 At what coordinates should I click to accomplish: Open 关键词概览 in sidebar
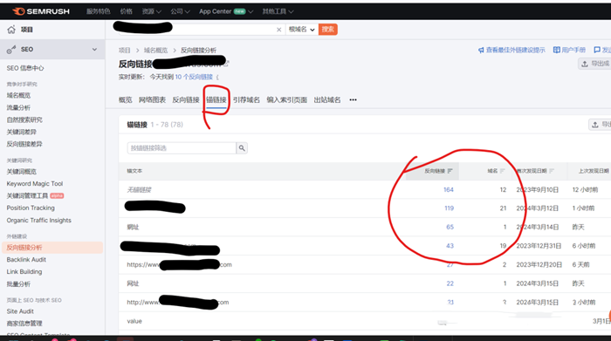(x=22, y=172)
